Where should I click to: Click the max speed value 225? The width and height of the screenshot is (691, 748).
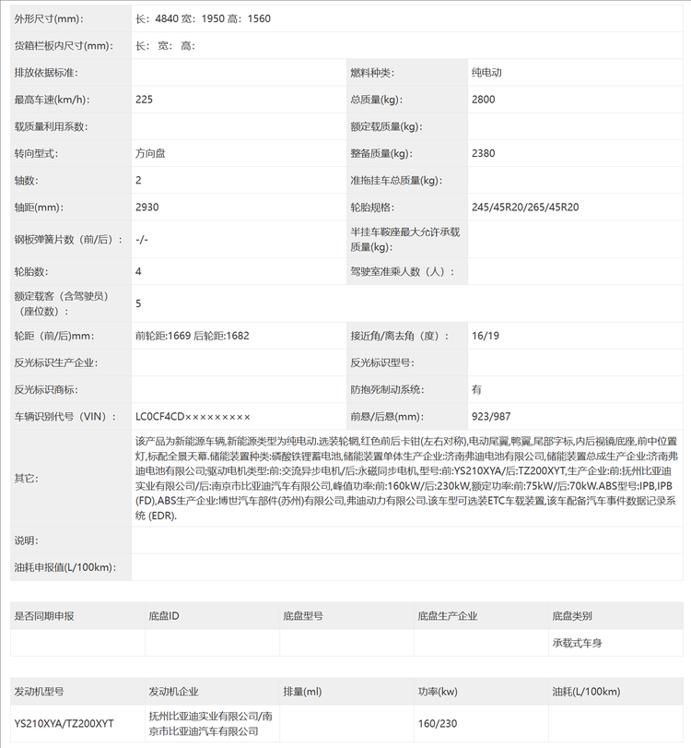click(145, 100)
